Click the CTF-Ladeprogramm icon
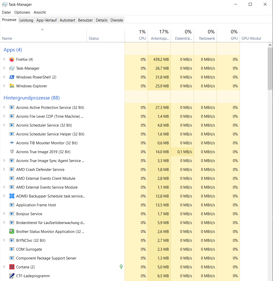This screenshot has width=273, height=281. (12, 276)
